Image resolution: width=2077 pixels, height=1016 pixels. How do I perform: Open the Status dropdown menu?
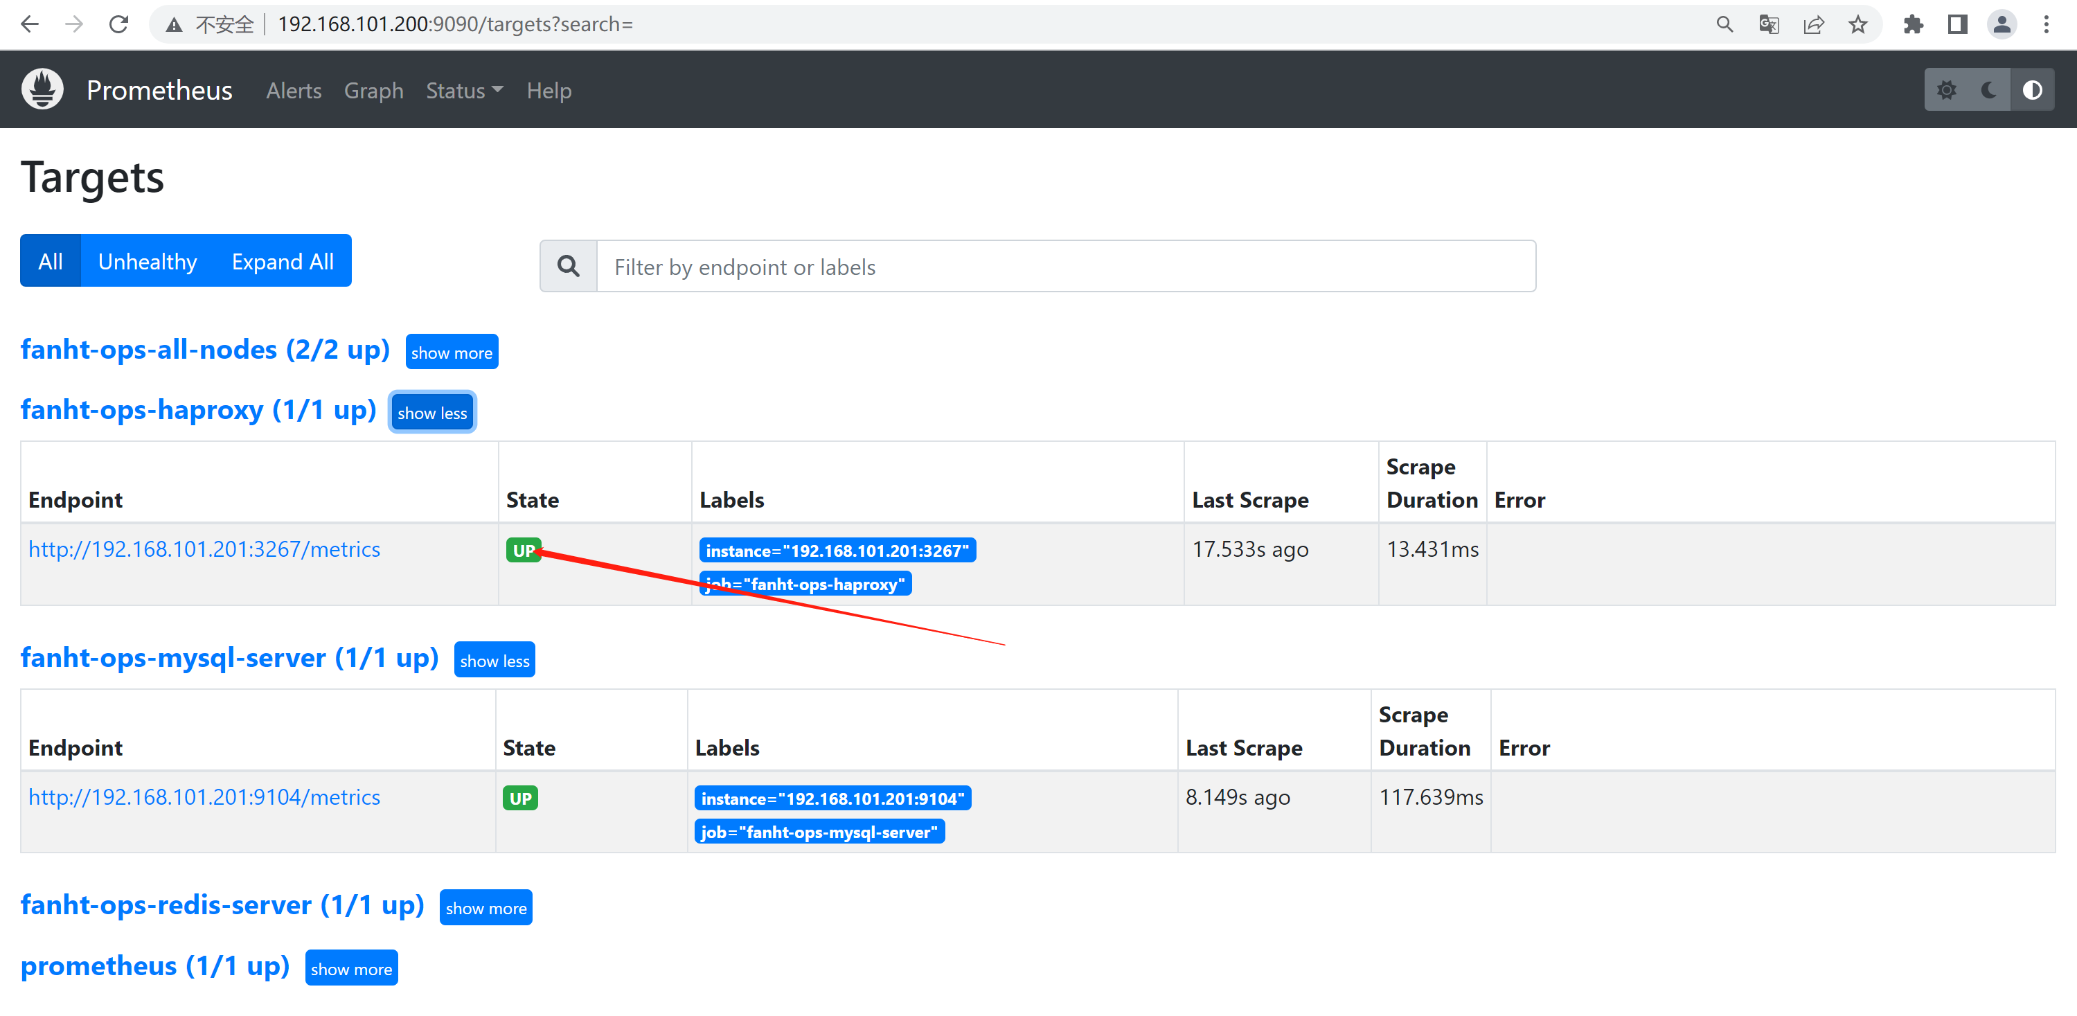465,90
